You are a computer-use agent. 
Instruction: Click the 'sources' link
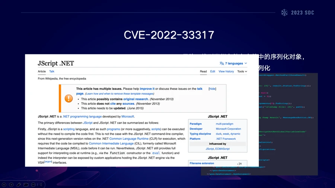(128, 104)
